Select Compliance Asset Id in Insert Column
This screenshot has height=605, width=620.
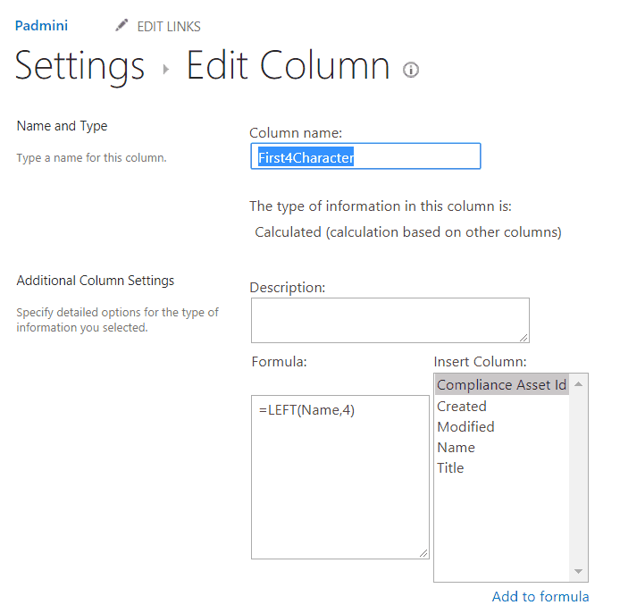[x=502, y=385]
